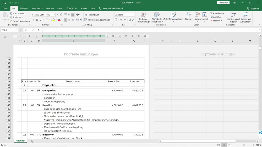The width and height of the screenshot is (262, 147).
Task: Click the Anmelden sign-in button
Action: (223, 3)
